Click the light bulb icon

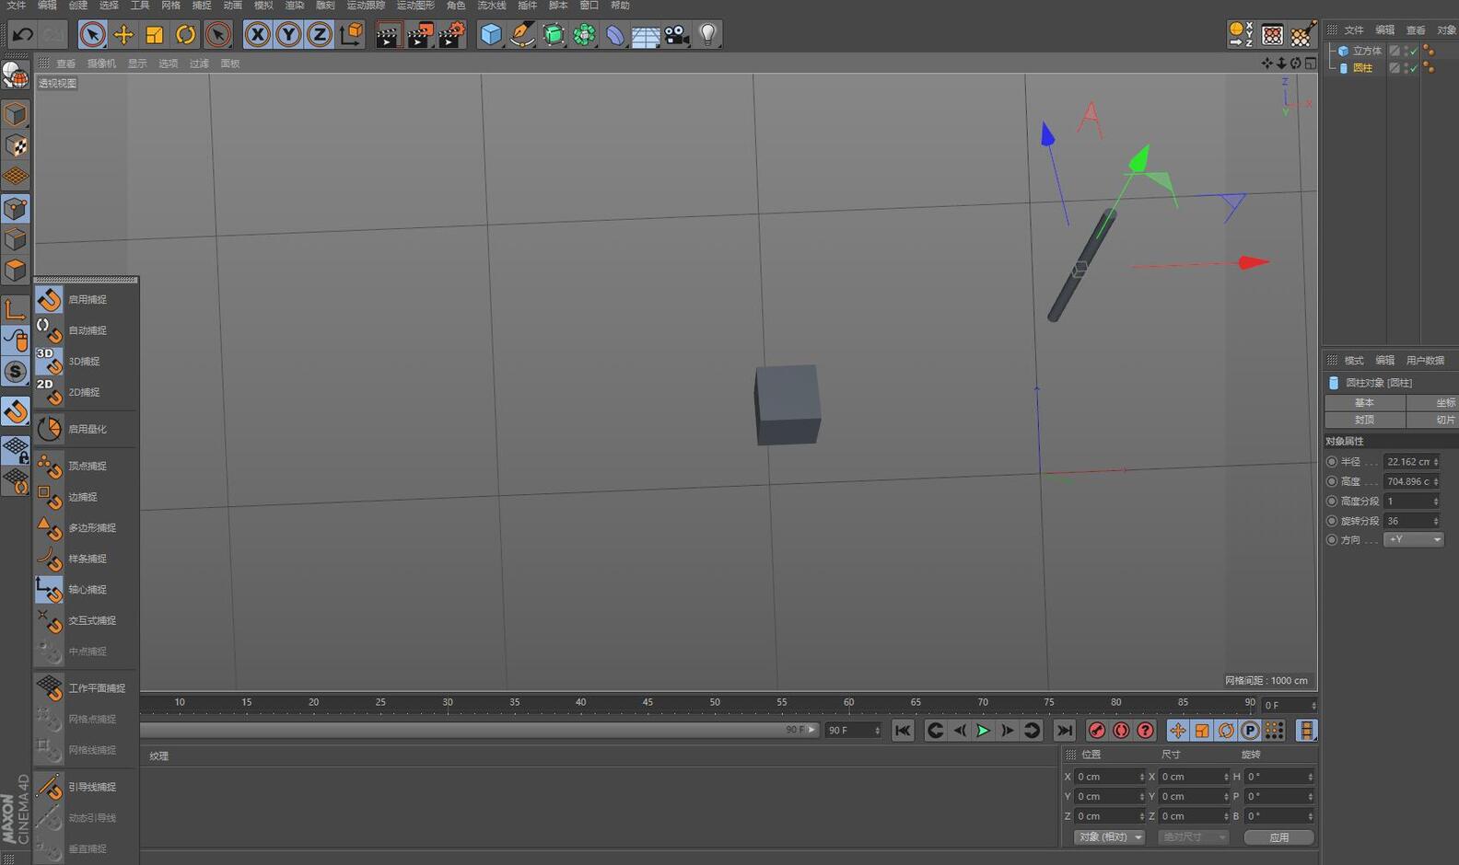tap(707, 35)
